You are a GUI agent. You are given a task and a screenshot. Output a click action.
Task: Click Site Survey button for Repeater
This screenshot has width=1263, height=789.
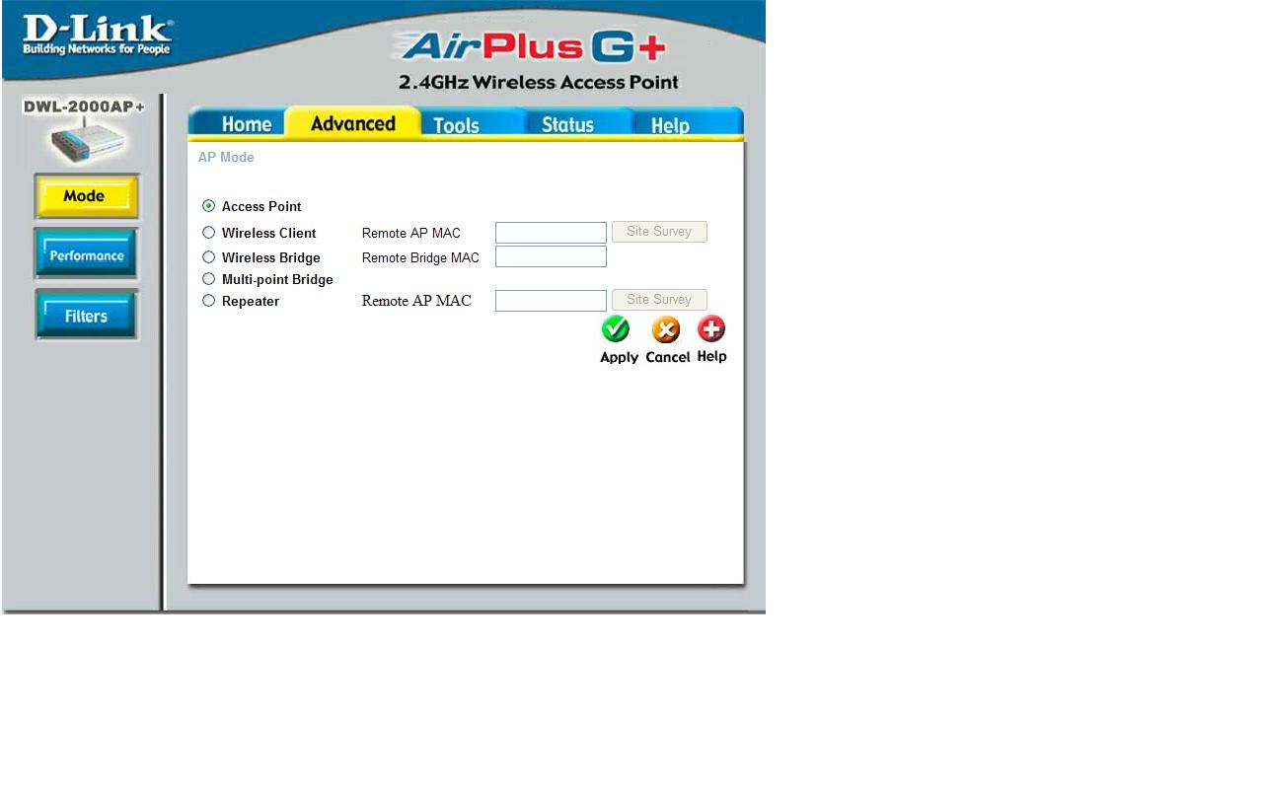tap(659, 300)
